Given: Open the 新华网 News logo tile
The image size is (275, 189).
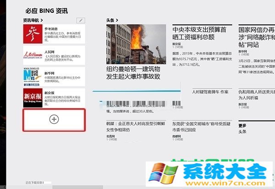Looking at the screenshot, I should [33, 77].
